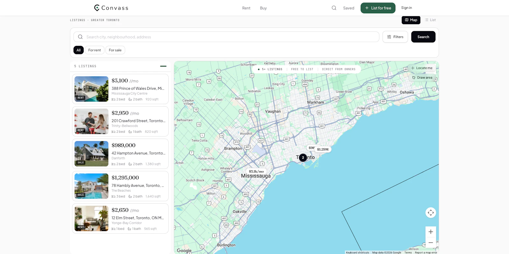
Task: Open 42 Hampton Avenue listing photo
Action: [x=91, y=154]
